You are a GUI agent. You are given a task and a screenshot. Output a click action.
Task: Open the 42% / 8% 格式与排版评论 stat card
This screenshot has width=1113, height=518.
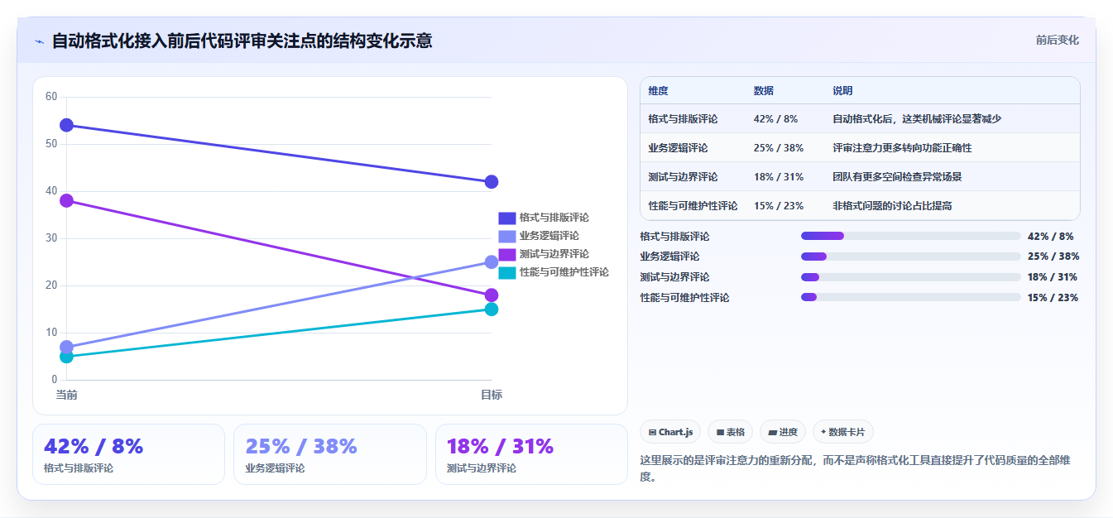tap(128, 454)
